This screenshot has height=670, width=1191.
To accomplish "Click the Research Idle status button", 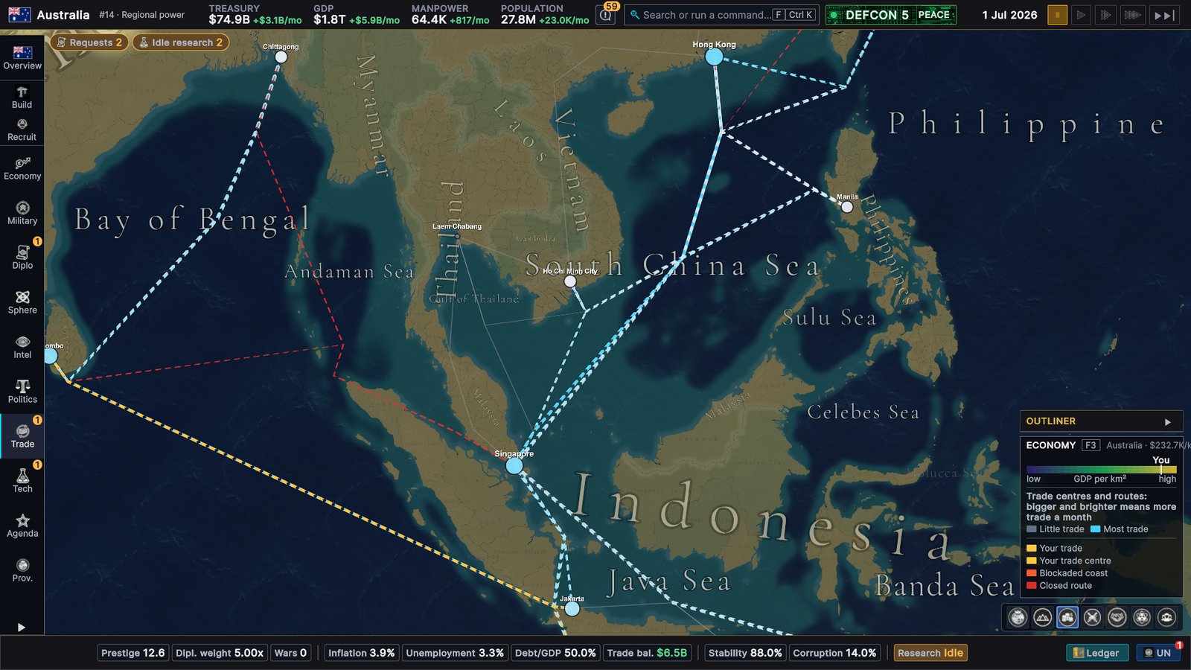I will [930, 653].
